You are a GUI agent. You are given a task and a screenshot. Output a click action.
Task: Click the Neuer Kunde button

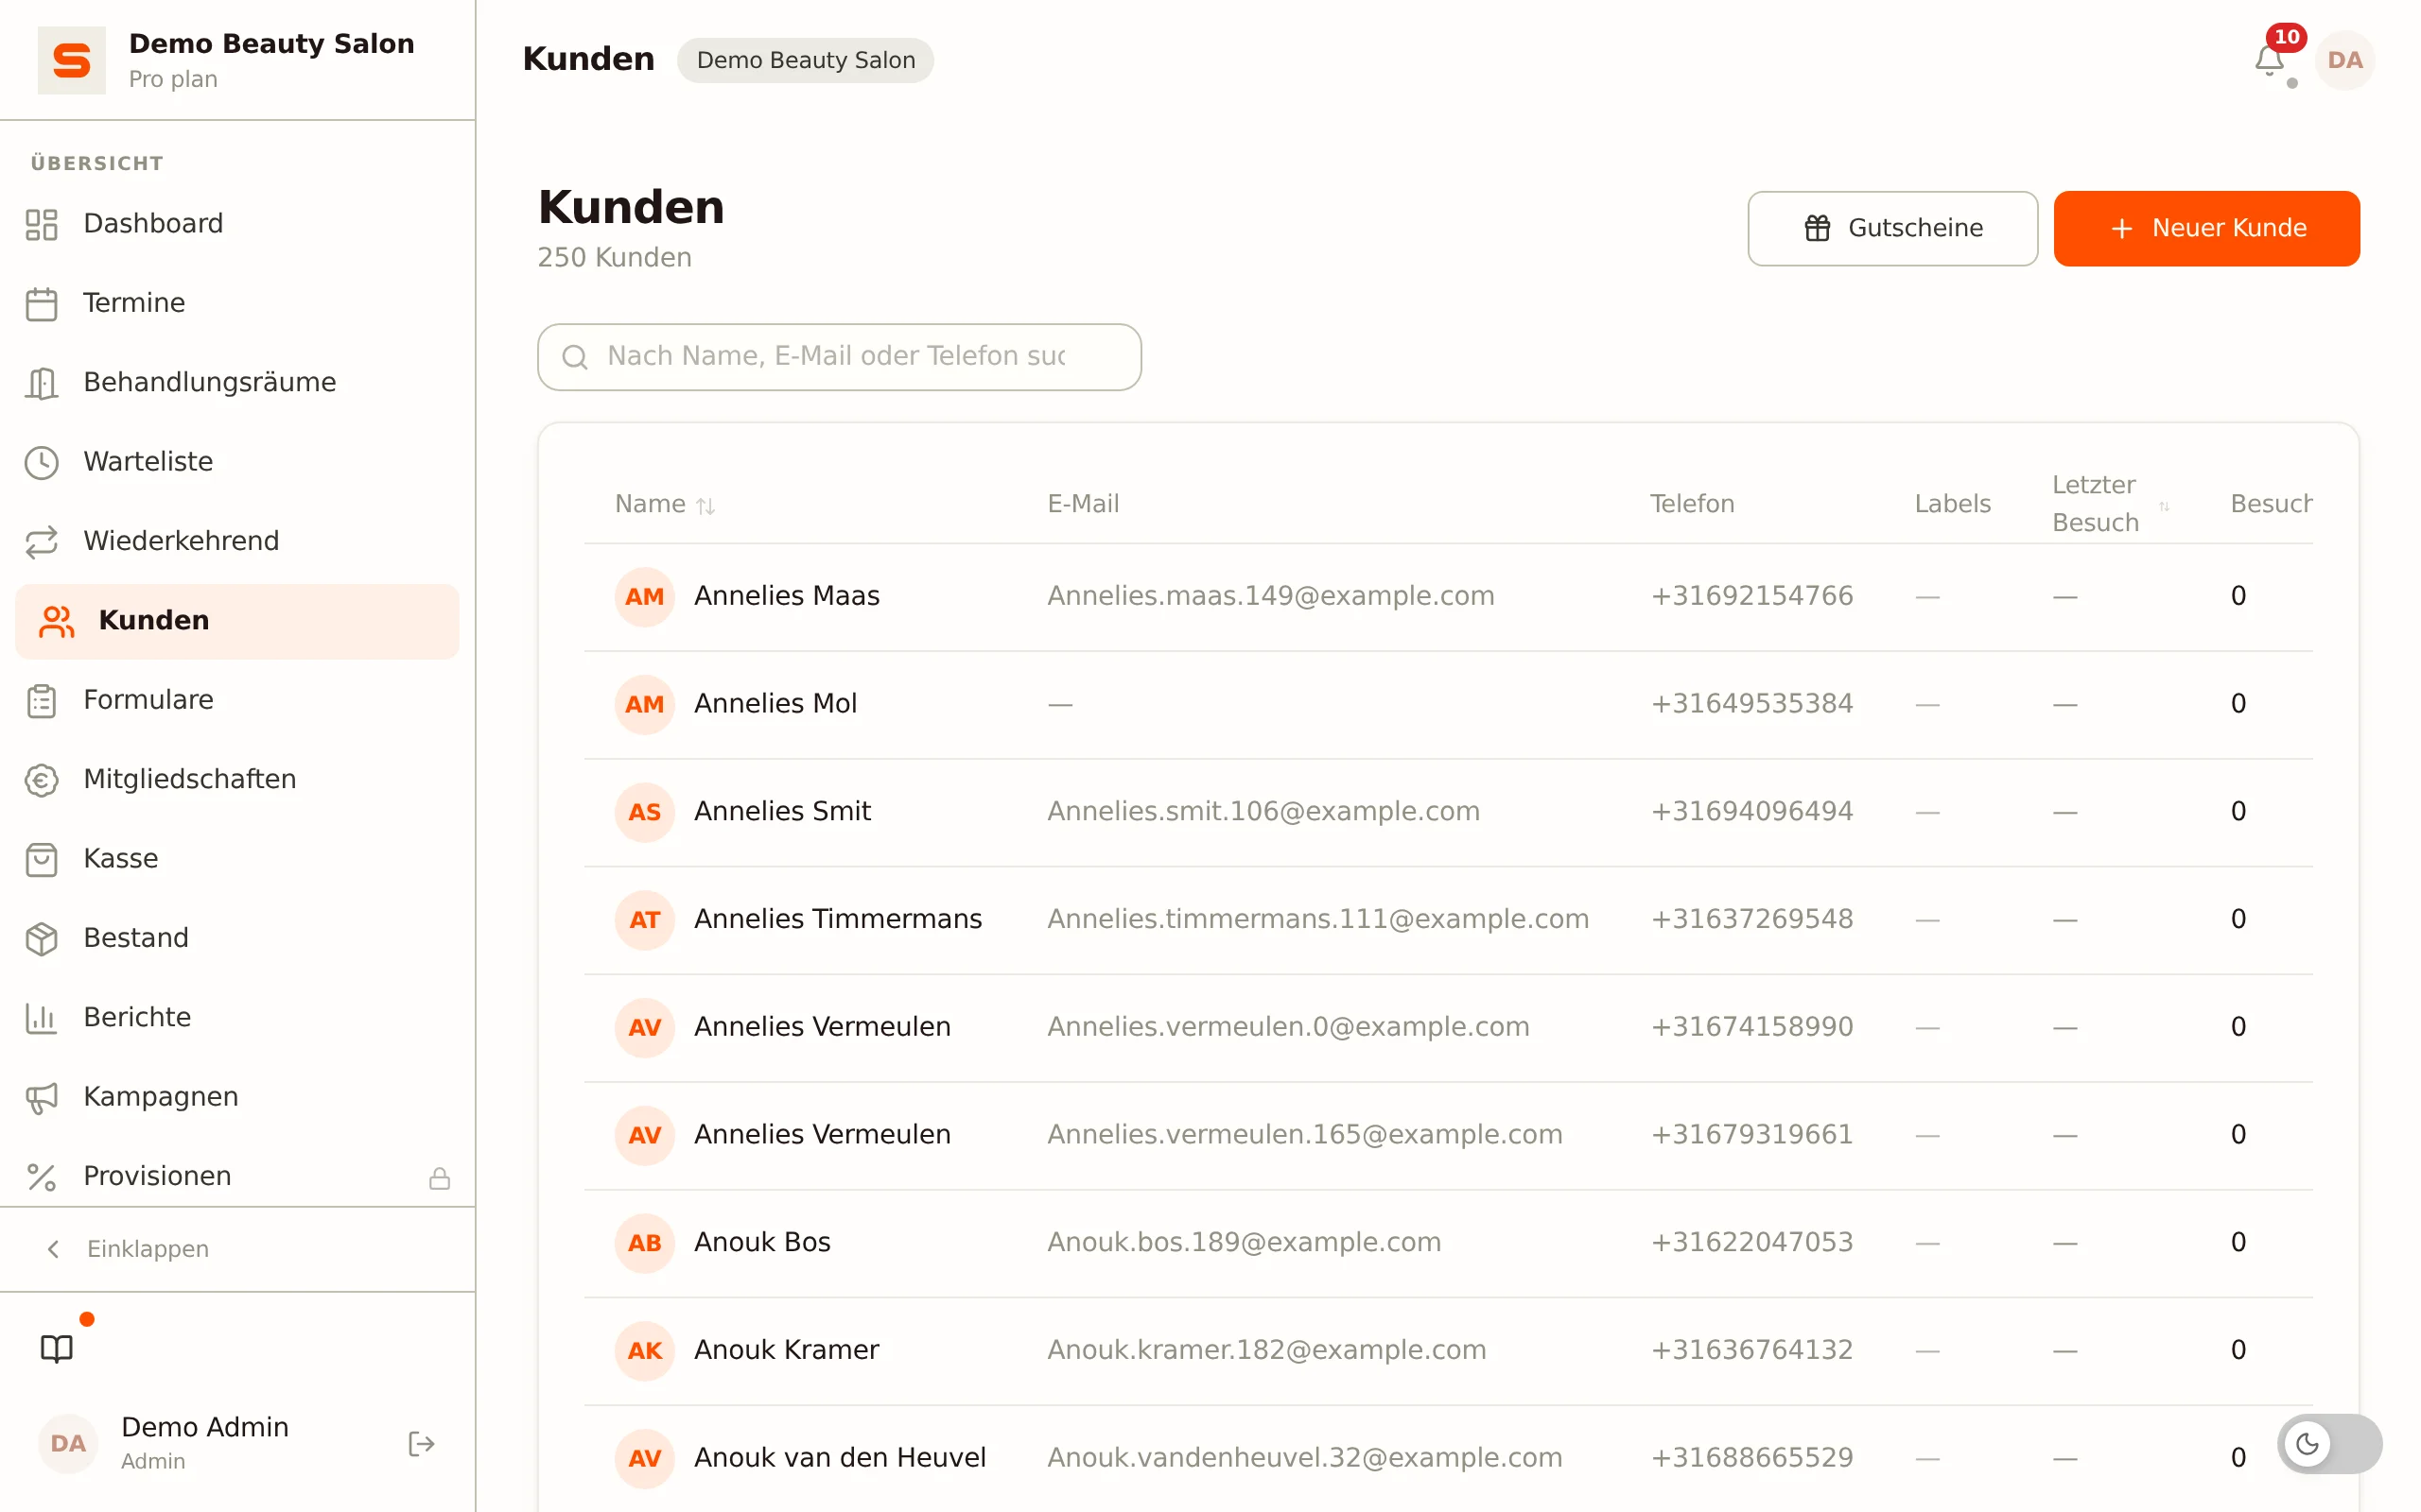(2206, 228)
